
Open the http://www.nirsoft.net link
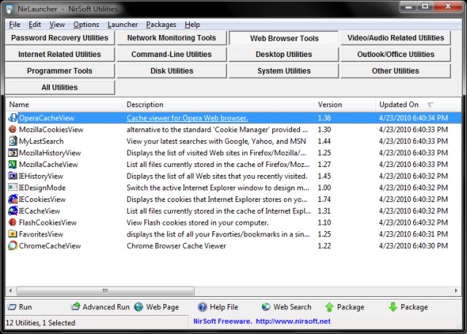(293, 321)
